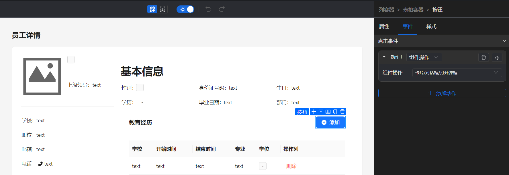The image size is (509, 175).
Task: Select the design mode icon in the top toolbar
Action: click(x=152, y=9)
